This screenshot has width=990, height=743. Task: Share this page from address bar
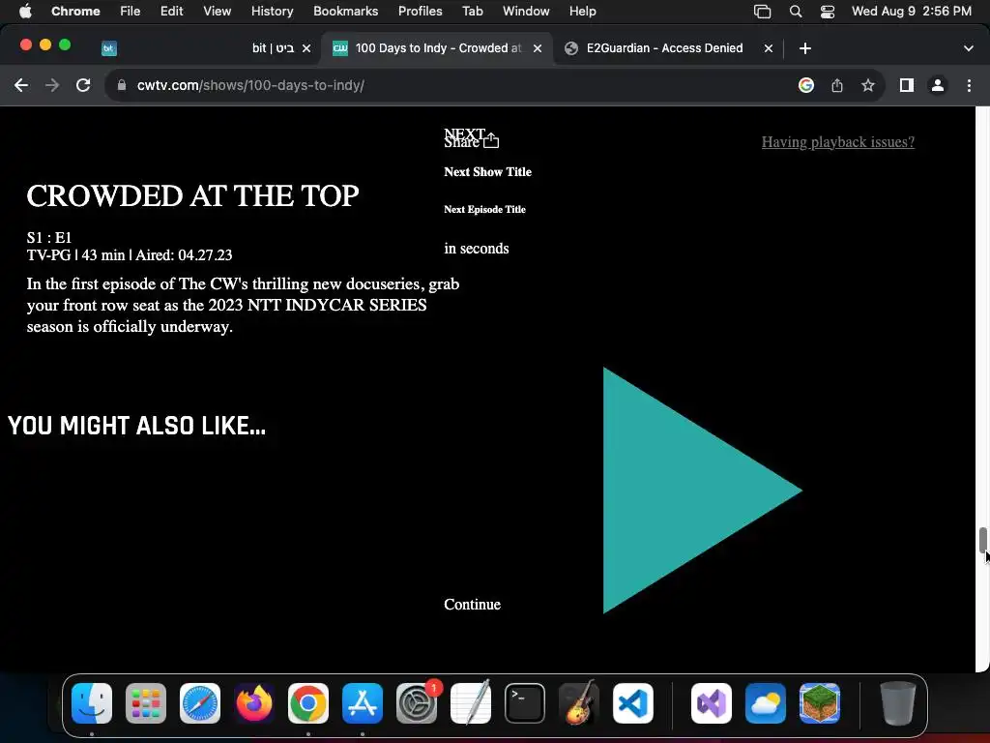pos(837,85)
